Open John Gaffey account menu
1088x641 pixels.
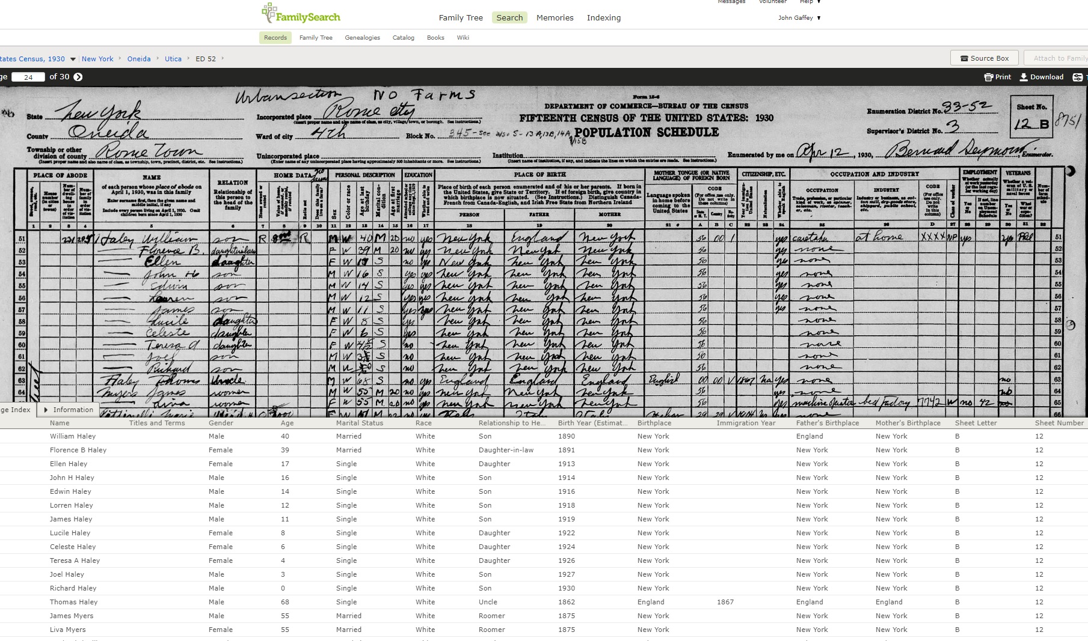799,17
